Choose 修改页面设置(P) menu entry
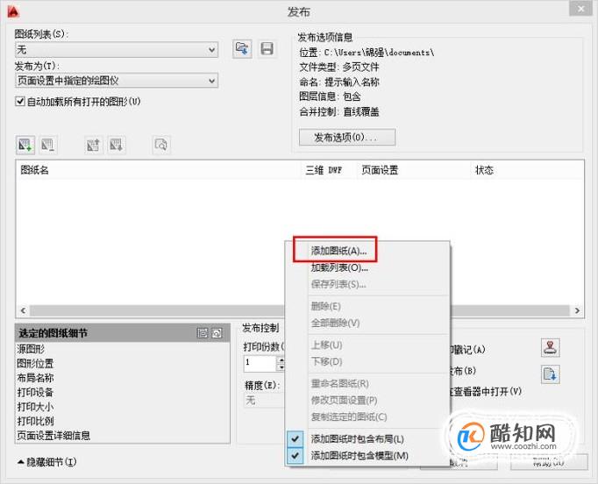The height and width of the screenshot is (484, 598). [344, 401]
